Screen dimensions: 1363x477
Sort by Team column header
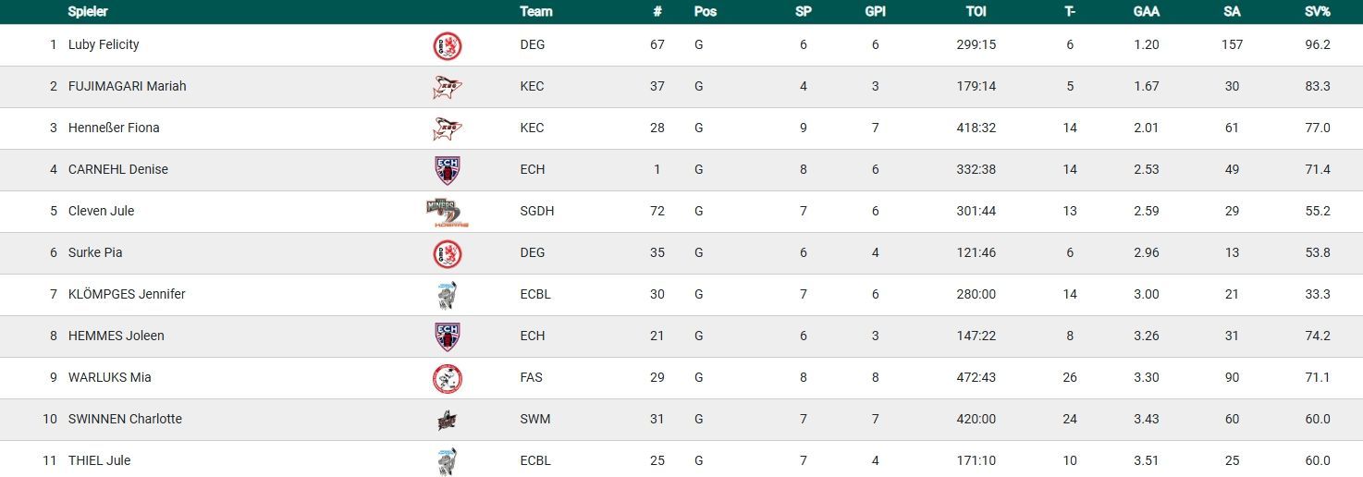(x=536, y=12)
